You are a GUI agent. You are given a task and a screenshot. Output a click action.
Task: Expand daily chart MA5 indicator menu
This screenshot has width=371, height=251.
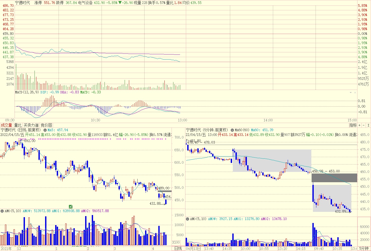point(45,130)
